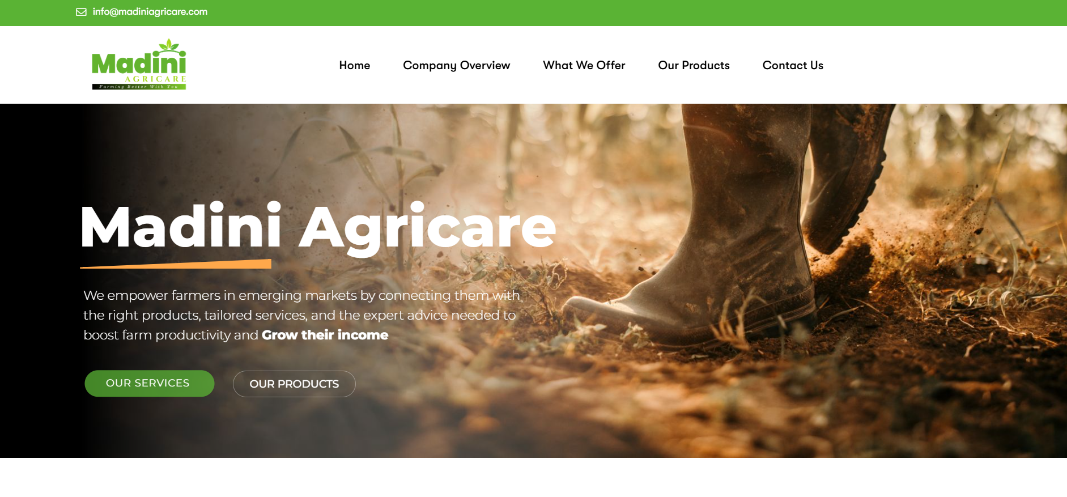
Task: Click the AGRICARE text in the logo
Action: pos(155,79)
